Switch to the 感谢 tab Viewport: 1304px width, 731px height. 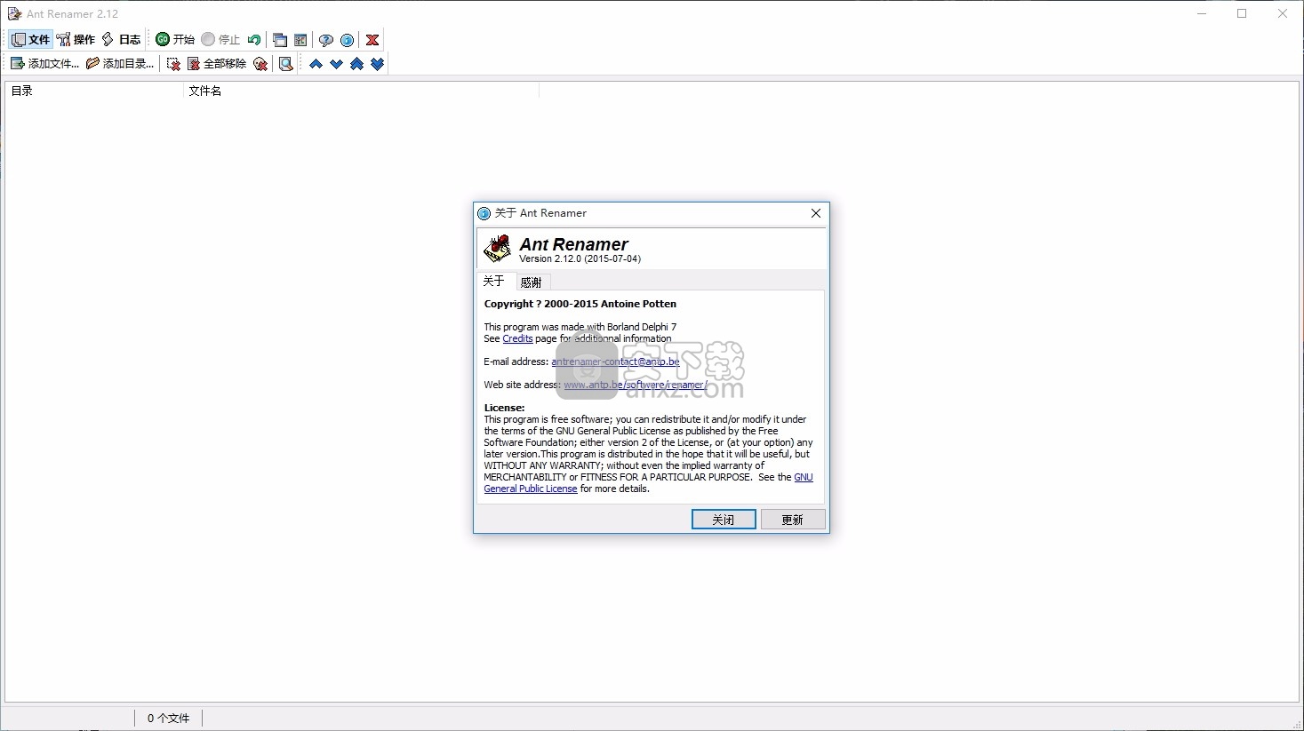[532, 282]
